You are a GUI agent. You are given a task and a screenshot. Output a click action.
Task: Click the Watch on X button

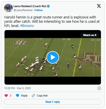click(90, 35)
